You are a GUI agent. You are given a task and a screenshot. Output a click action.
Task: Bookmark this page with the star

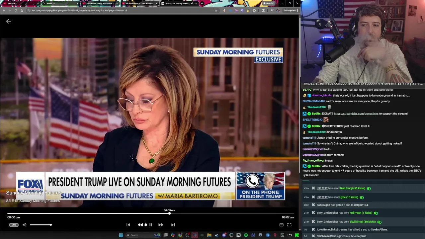pyautogui.click(x=216, y=10)
